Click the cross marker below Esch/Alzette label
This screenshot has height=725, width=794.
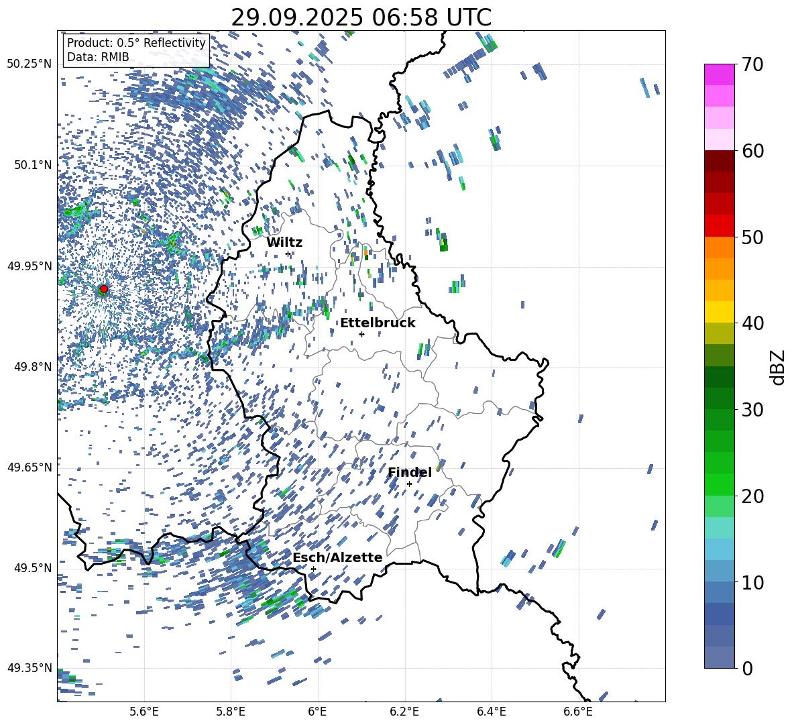pos(313,569)
